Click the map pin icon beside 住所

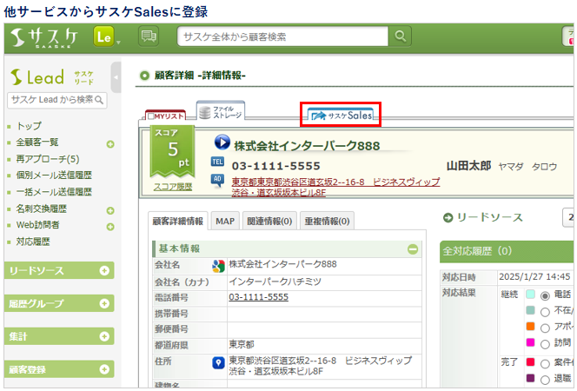pyautogui.click(x=218, y=363)
